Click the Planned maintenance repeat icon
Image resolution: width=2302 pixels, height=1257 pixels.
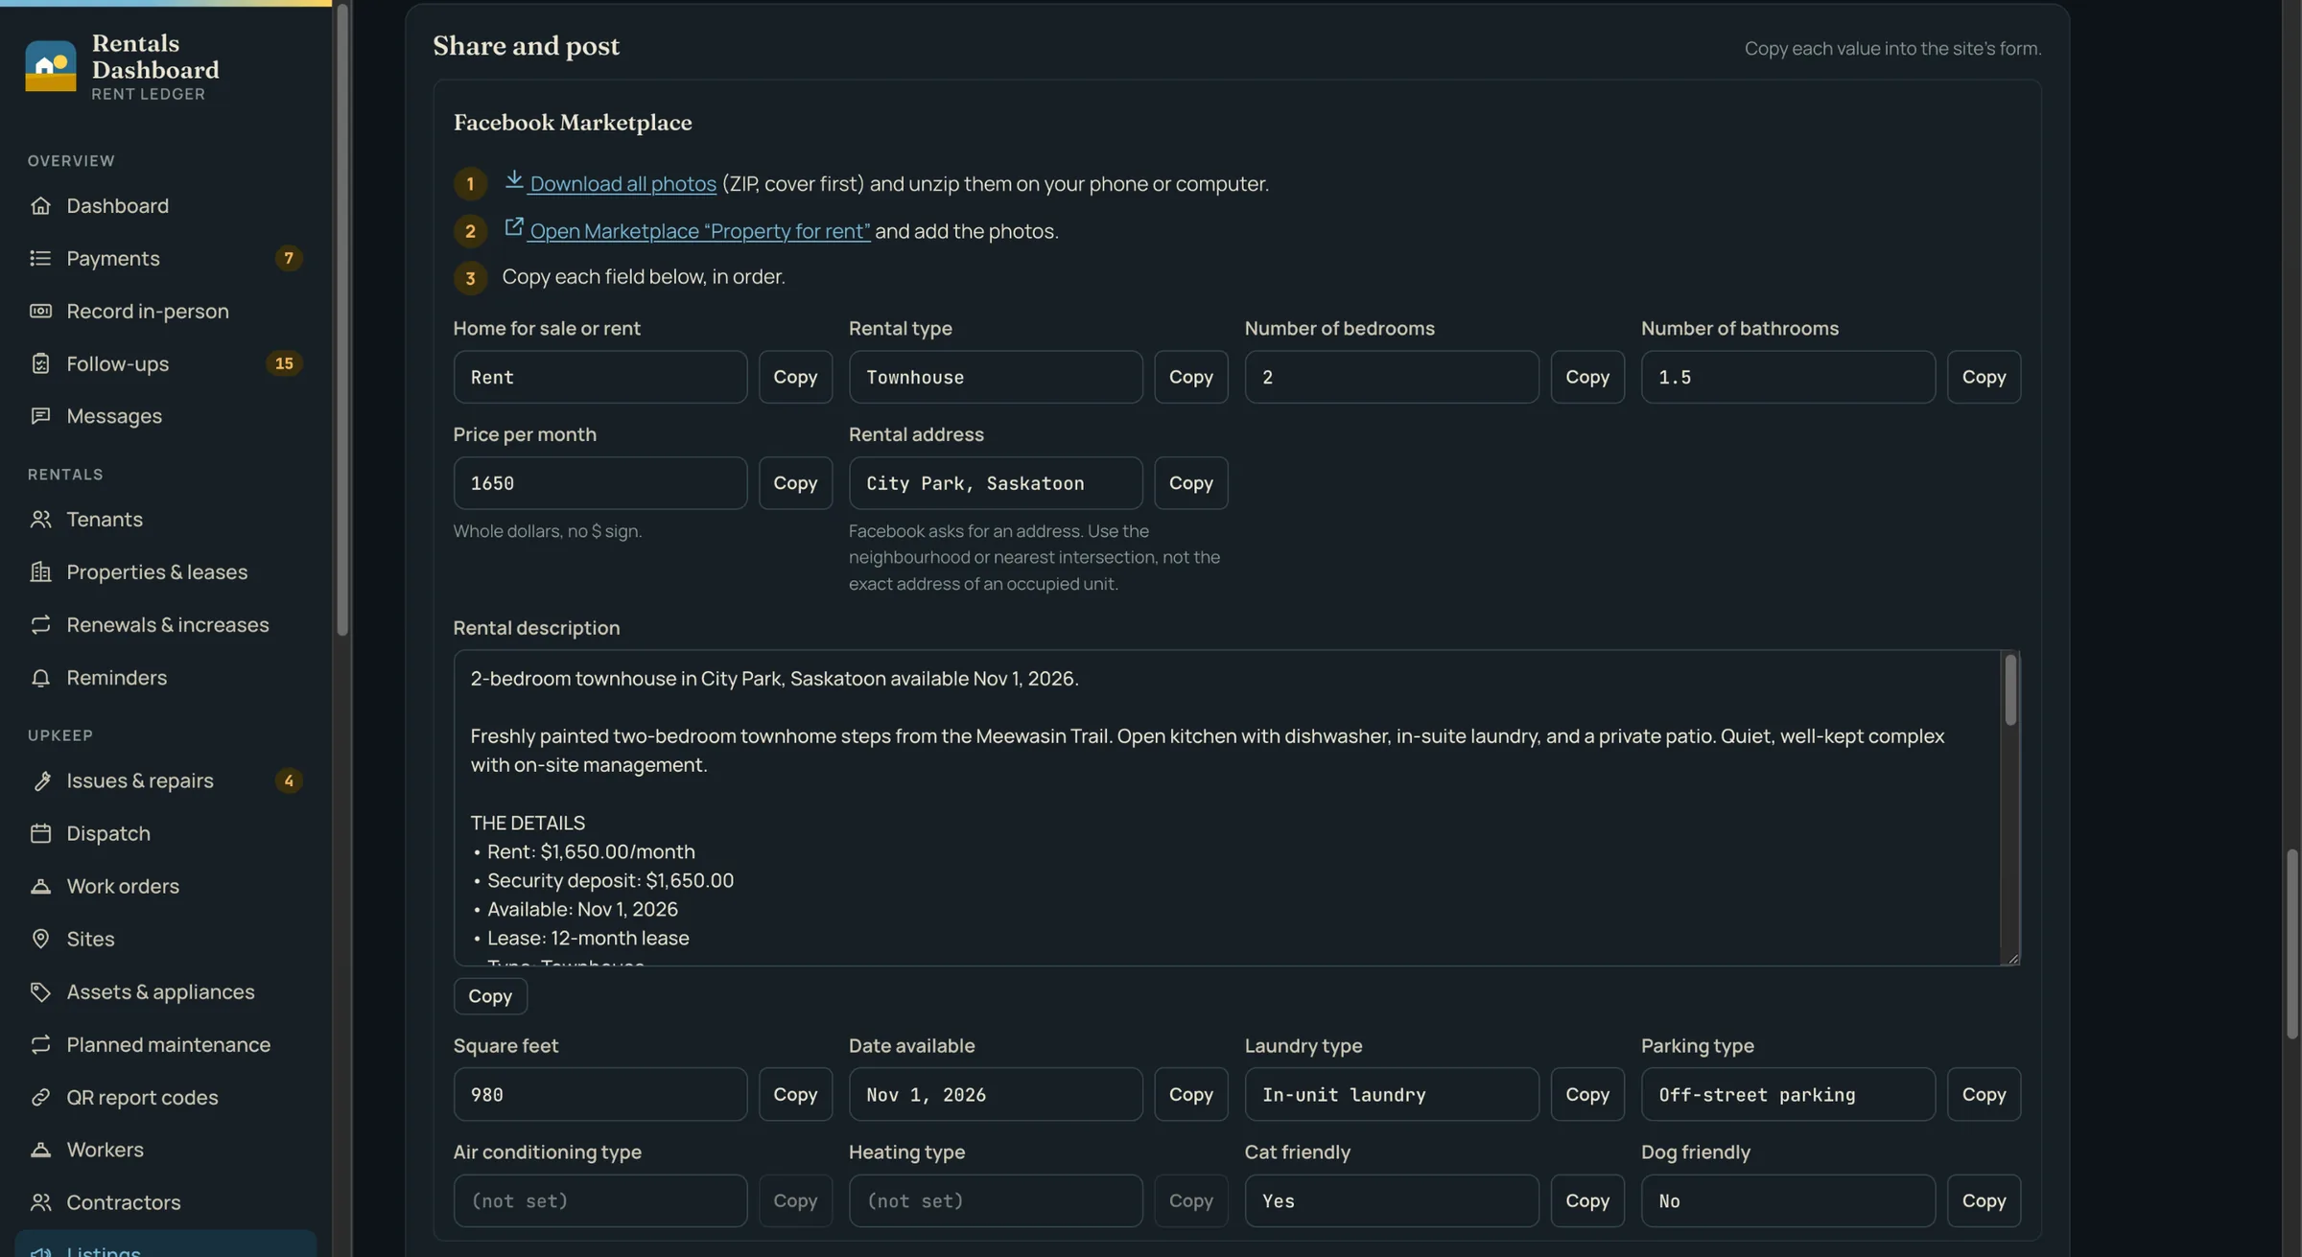click(x=40, y=1045)
